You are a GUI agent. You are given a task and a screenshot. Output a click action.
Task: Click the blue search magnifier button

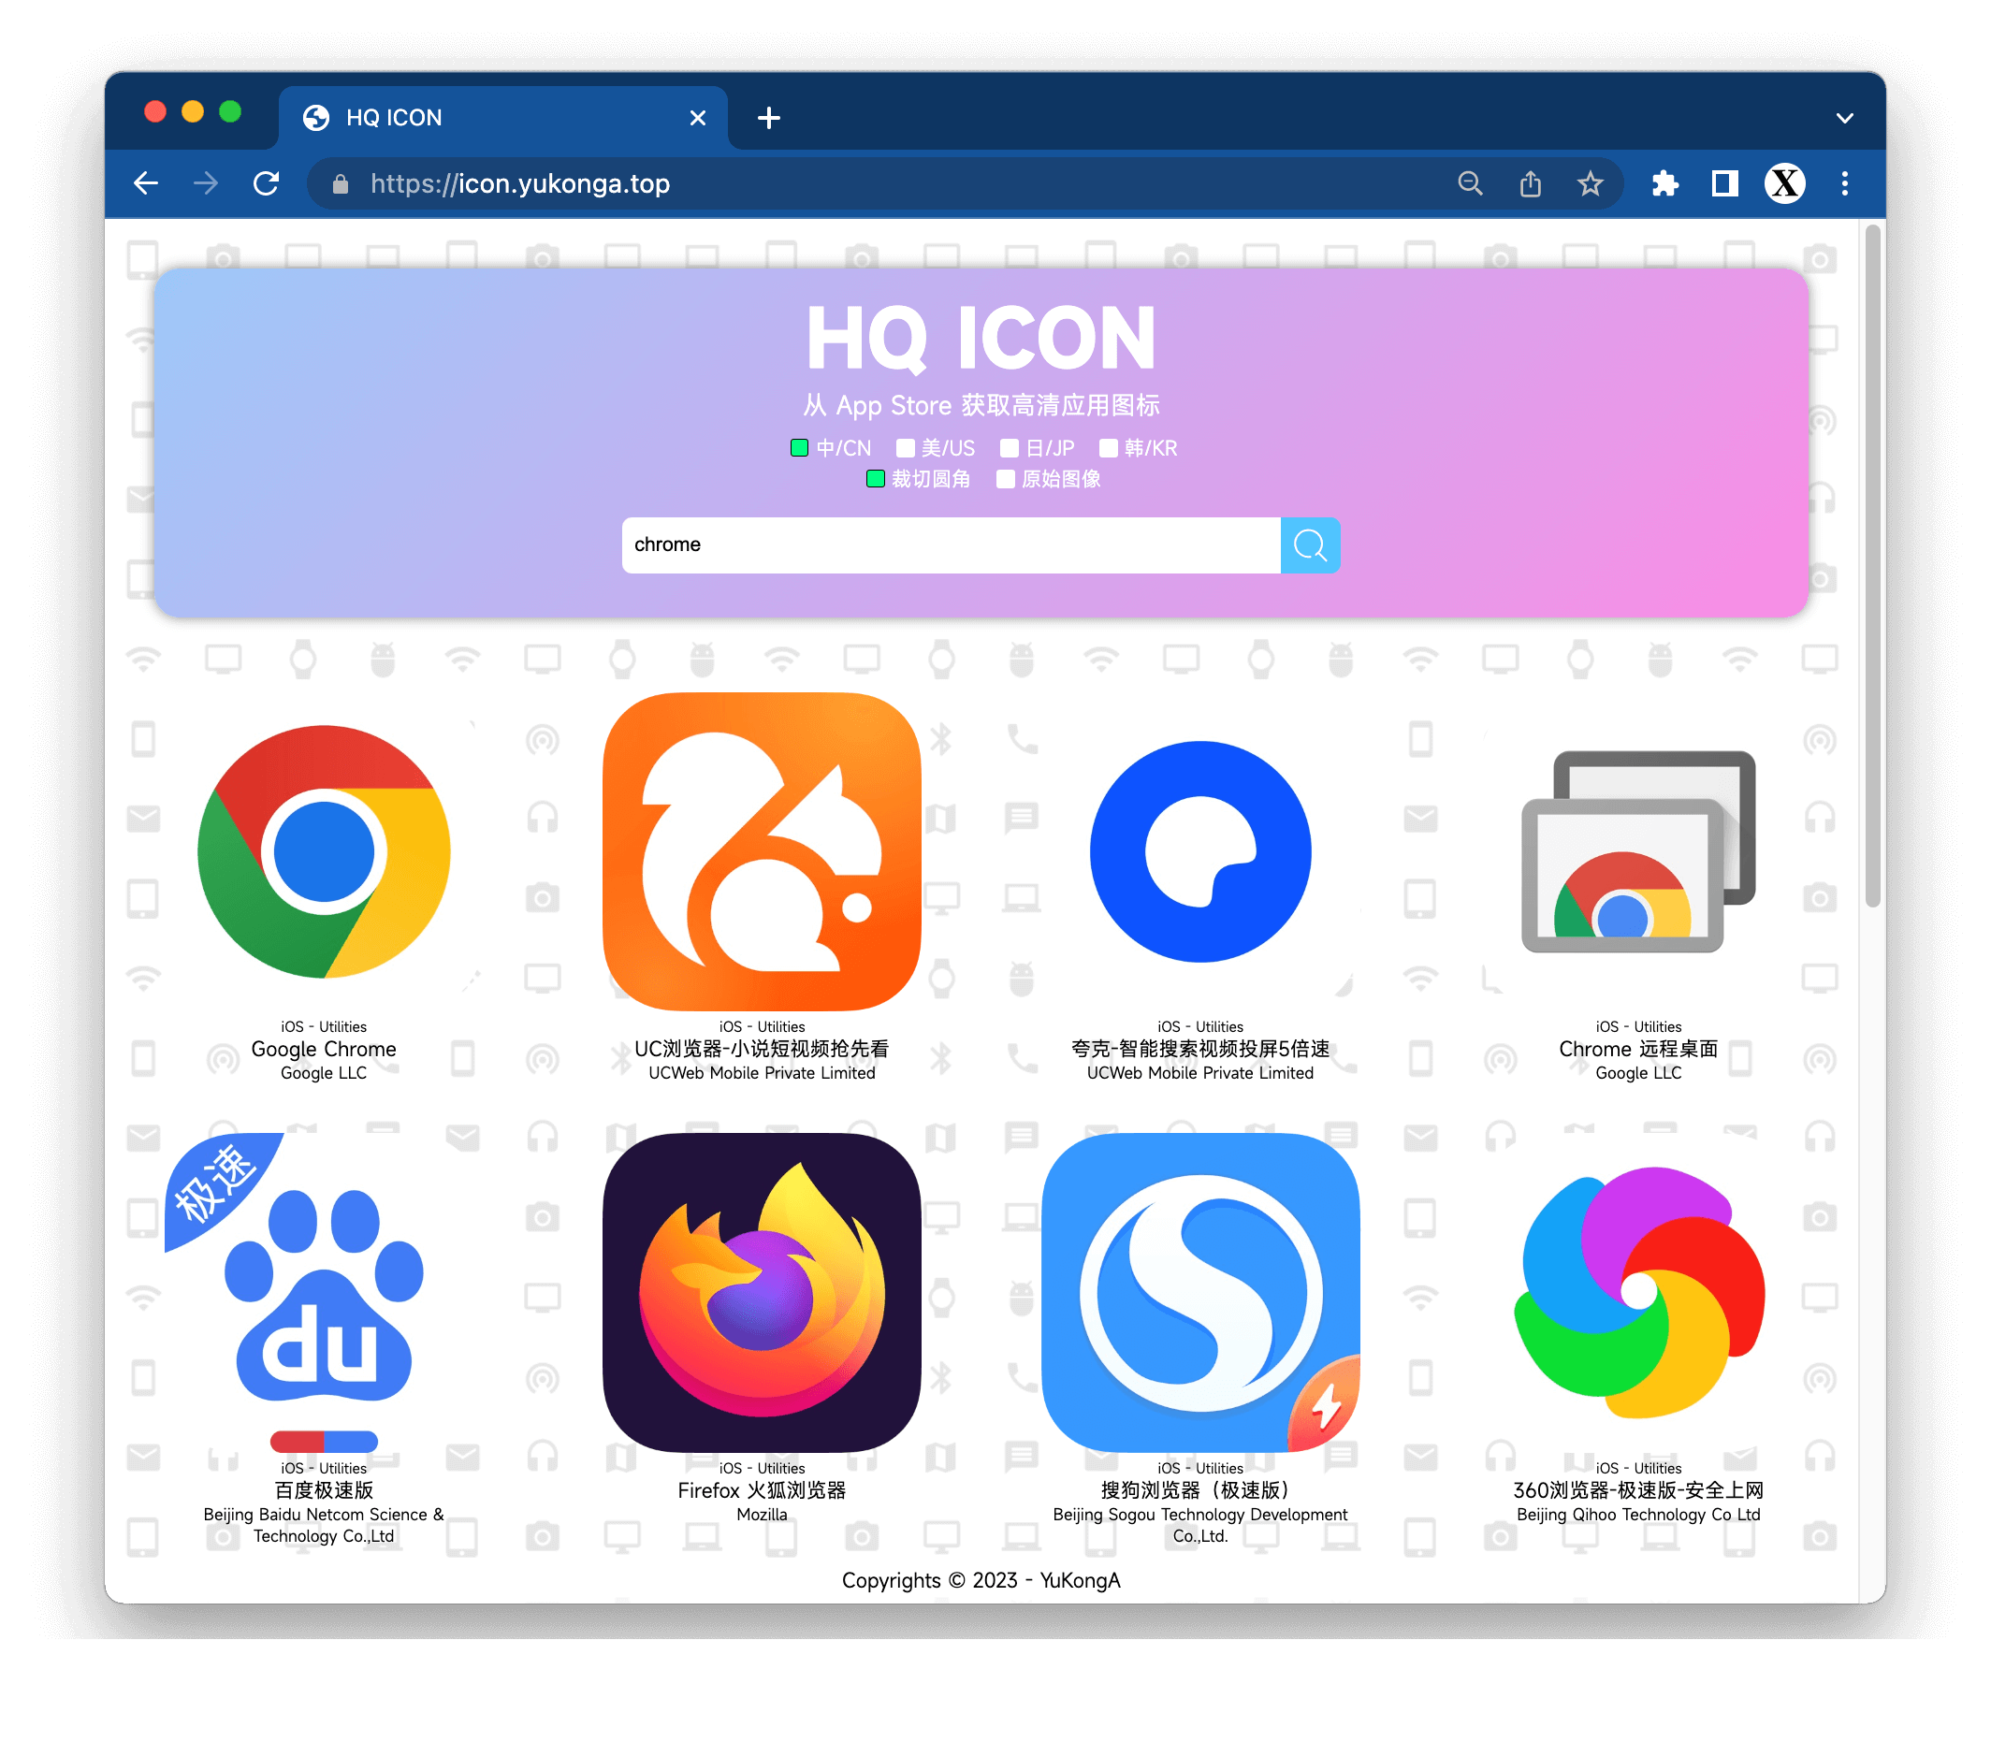pyautogui.click(x=1310, y=545)
